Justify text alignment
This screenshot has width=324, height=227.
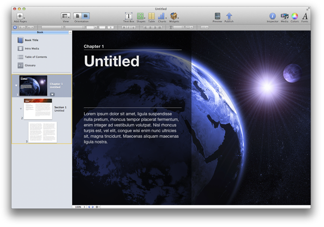(x=160, y=27)
